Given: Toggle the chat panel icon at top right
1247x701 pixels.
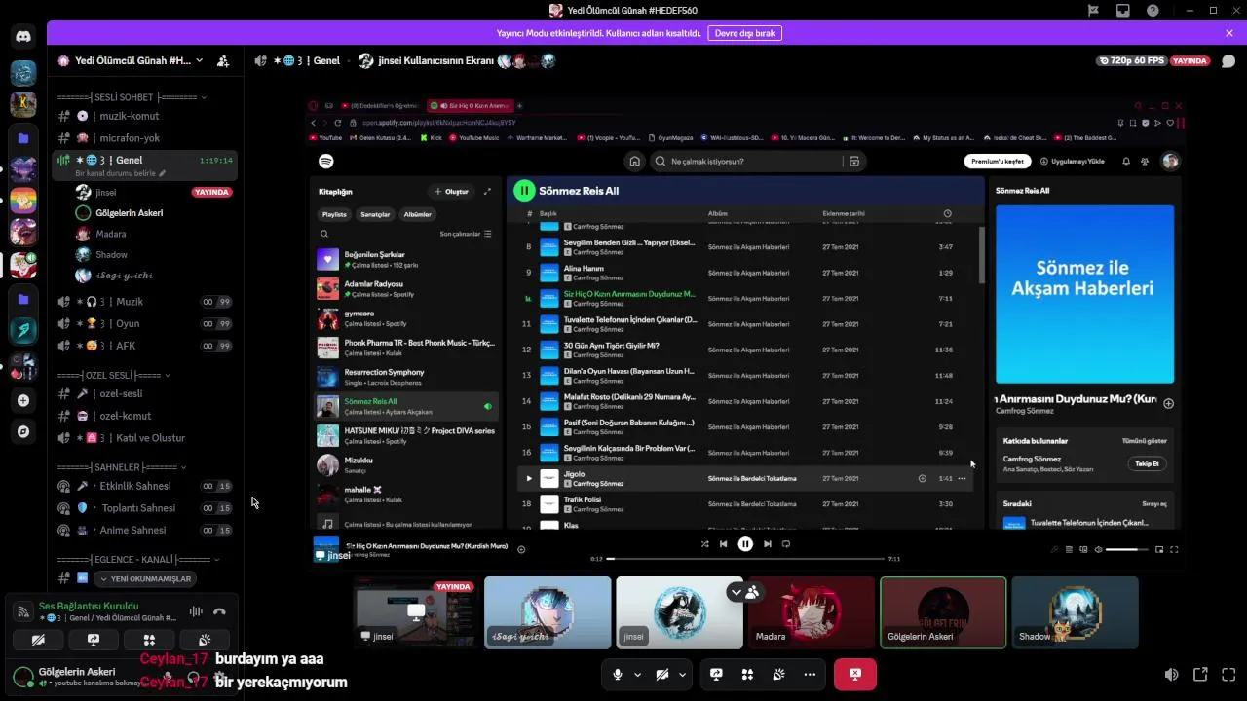Looking at the screenshot, I should 1228,60.
